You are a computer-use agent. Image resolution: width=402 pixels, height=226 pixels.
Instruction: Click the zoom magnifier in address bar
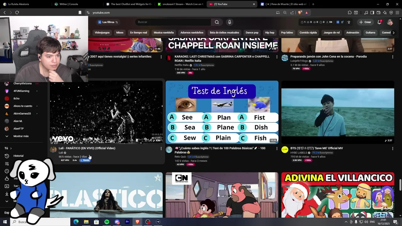(x=285, y=13)
